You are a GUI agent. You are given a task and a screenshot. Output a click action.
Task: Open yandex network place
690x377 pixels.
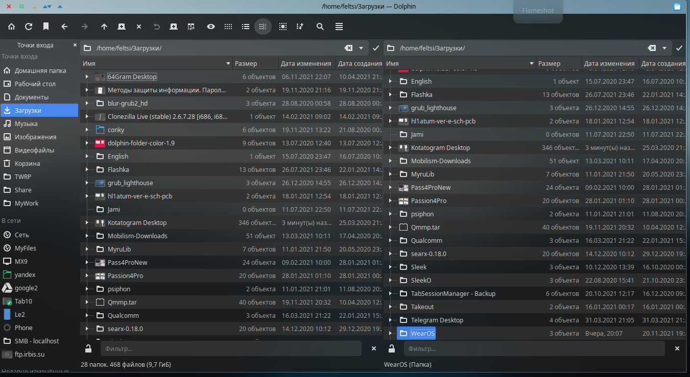coord(39,274)
